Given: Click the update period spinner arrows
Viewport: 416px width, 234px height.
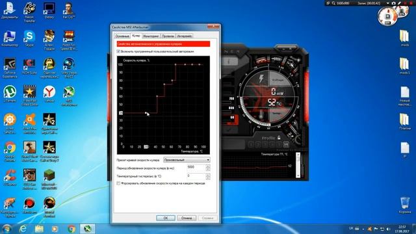Looking at the screenshot, I should point(208,168).
